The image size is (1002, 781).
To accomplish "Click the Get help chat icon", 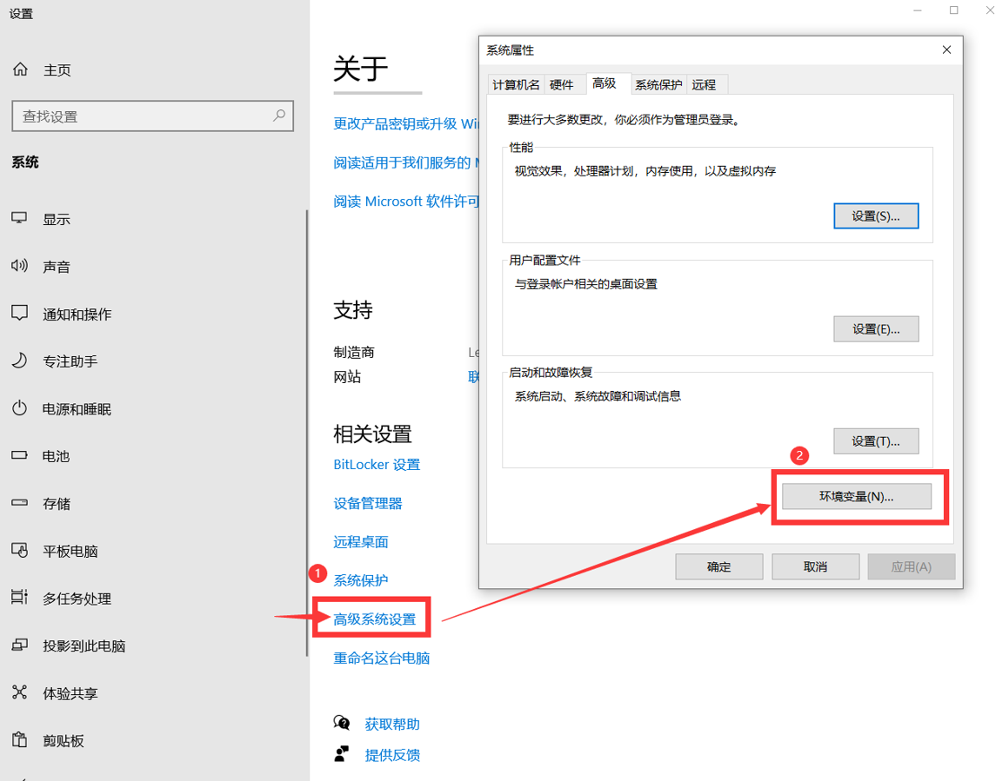I will click(x=342, y=723).
